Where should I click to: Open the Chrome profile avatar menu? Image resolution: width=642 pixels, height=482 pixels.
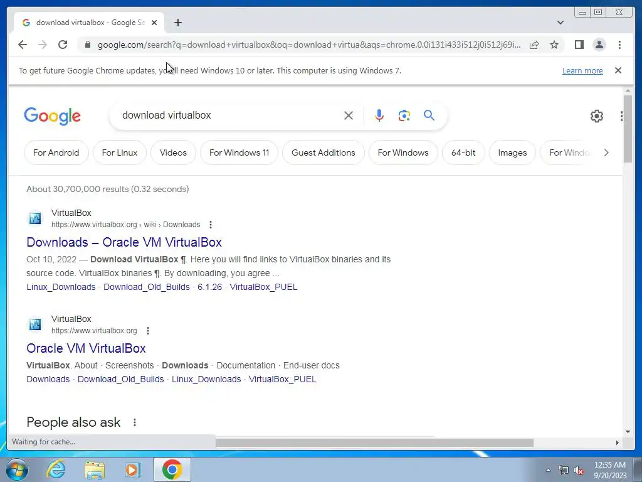pyautogui.click(x=599, y=45)
